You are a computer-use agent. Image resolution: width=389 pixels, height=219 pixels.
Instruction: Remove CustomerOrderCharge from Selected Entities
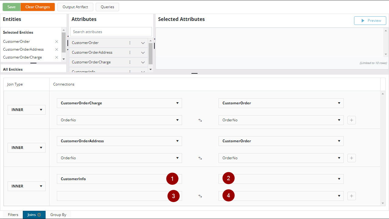click(x=57, y=57)
